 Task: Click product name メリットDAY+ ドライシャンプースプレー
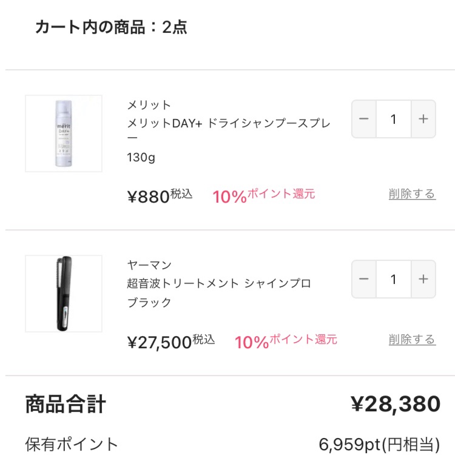[229, 131]
